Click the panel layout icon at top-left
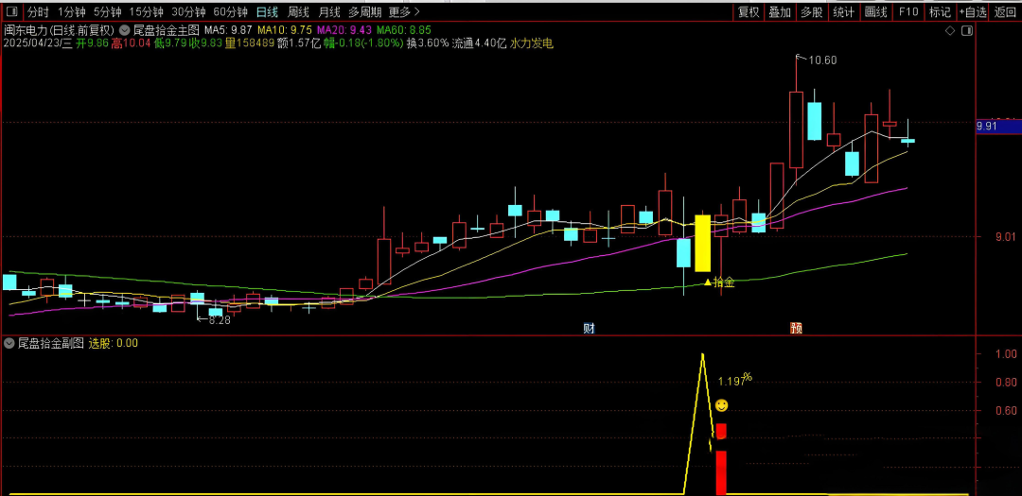 point(11,12)
